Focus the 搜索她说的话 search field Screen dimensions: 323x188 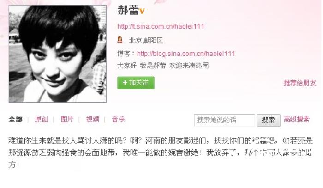pyautogui.click(x=224, y=120)
